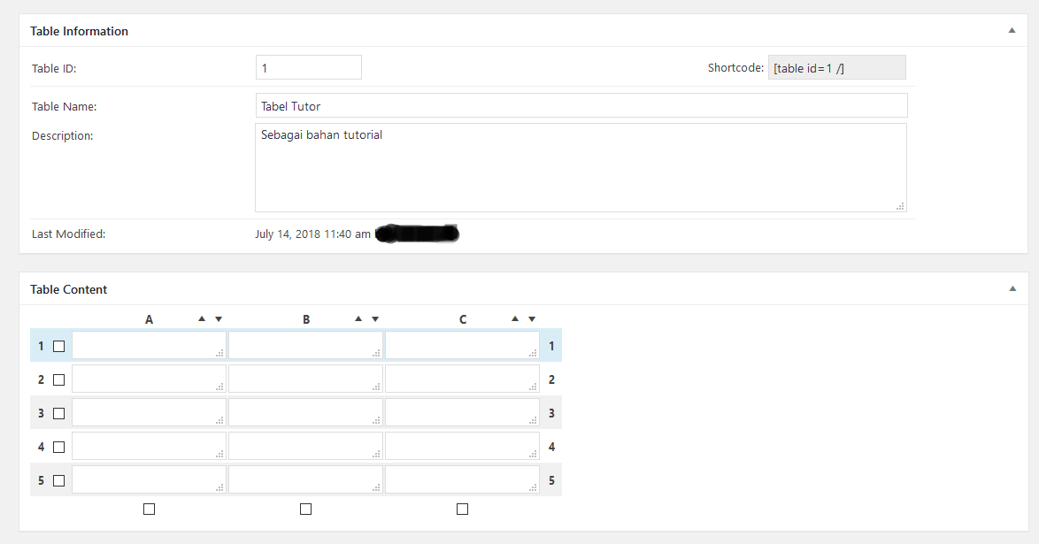Image resolution: width=1039 pixels, height=544 pixels.
Task: Sort column B ascending
Action: click(x=358, y=318)
